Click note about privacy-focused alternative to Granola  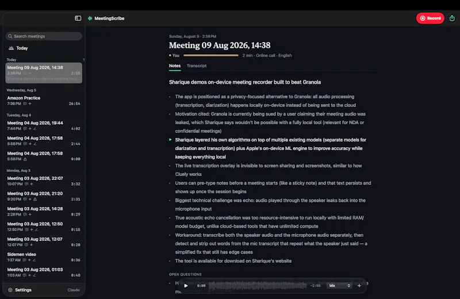click(x=266, y=101)
